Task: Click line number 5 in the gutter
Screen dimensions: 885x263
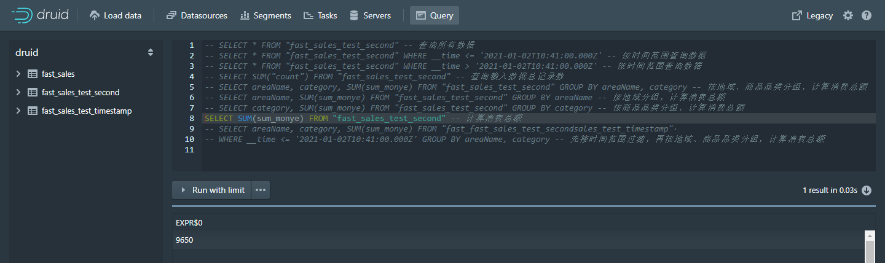Action: click(192, 87)
